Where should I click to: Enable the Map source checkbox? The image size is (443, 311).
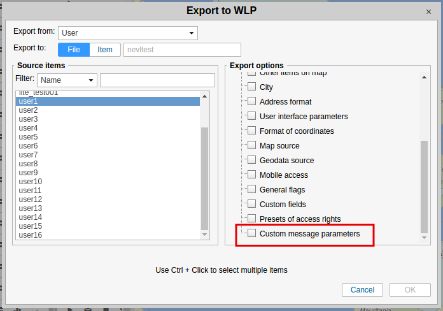pyautogui.click(x=252, y=145)
